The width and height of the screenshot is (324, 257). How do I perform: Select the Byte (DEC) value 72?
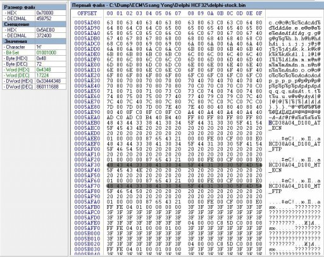point(39,64)
